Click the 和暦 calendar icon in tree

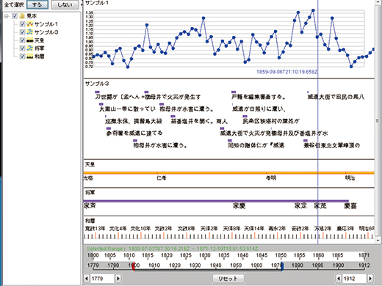pos(30,56)
